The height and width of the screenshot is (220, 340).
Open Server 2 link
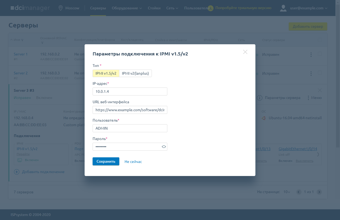[x=21, y=73]
